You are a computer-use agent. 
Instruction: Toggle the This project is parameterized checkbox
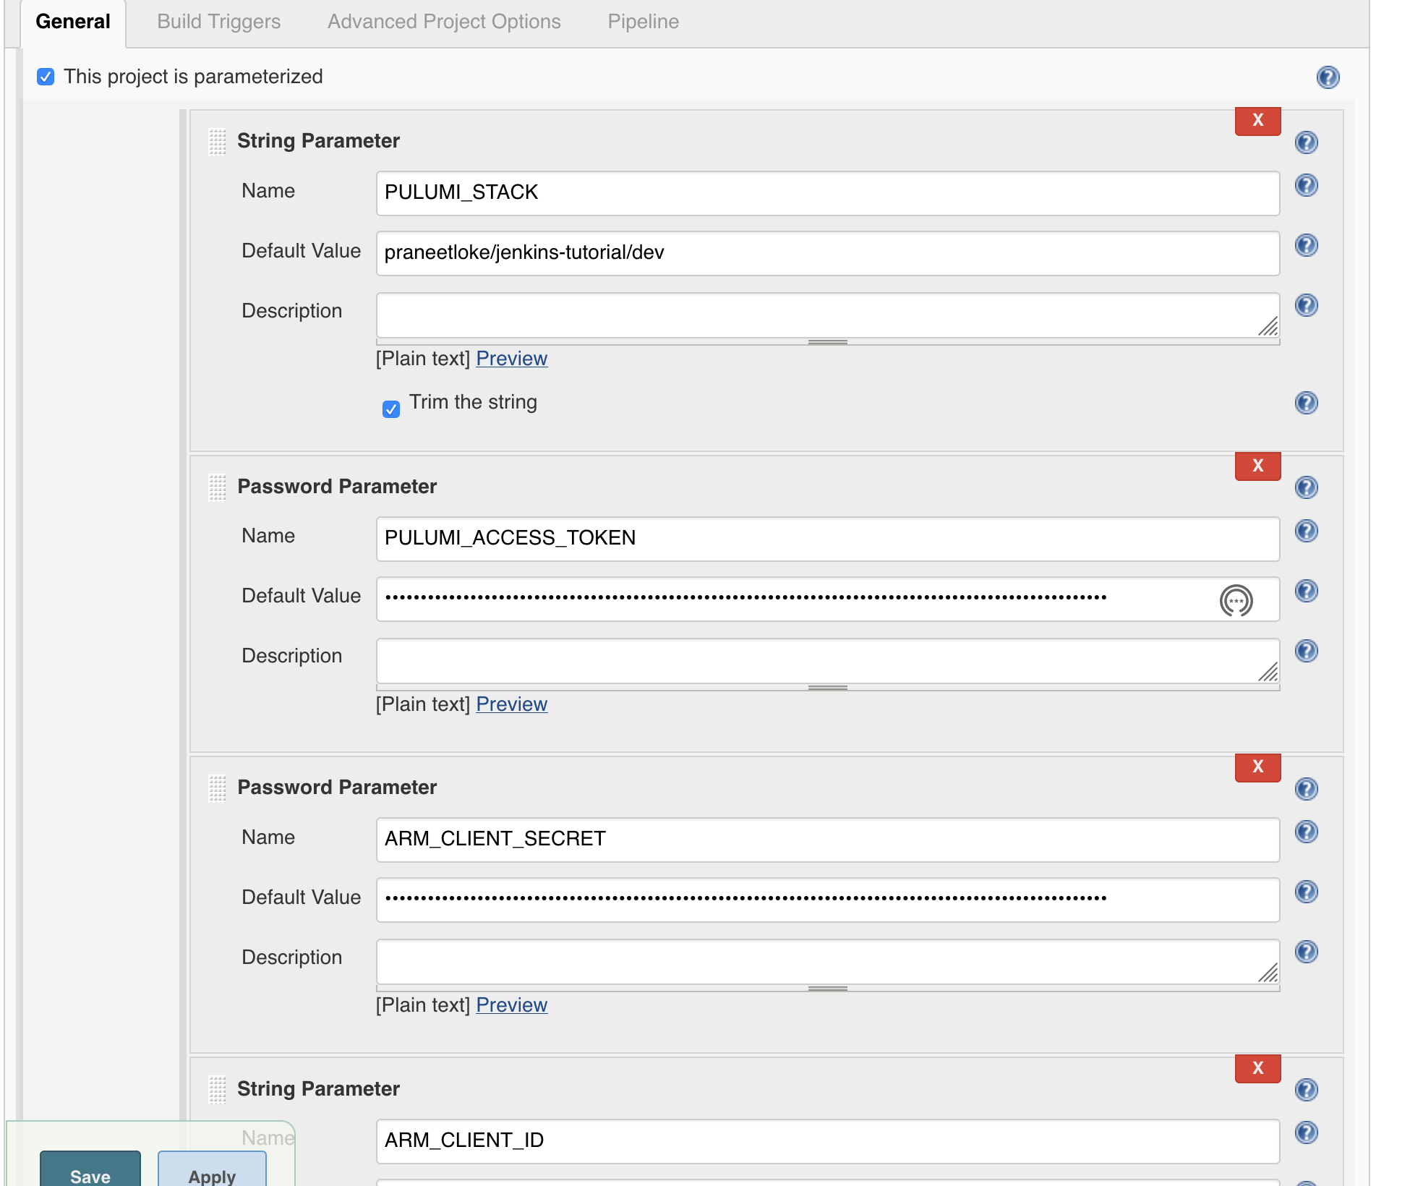pos(43,77)
